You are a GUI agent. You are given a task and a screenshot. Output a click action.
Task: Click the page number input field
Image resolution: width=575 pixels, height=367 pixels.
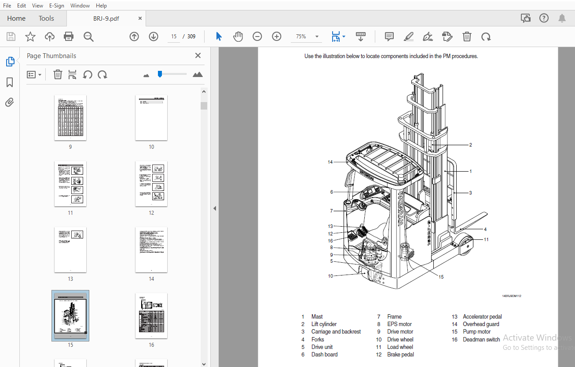tap(174, 37)
